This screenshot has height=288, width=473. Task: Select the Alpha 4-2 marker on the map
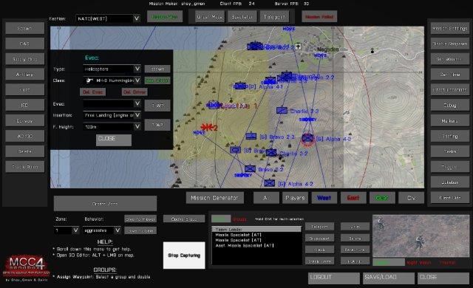click(269, 183)
